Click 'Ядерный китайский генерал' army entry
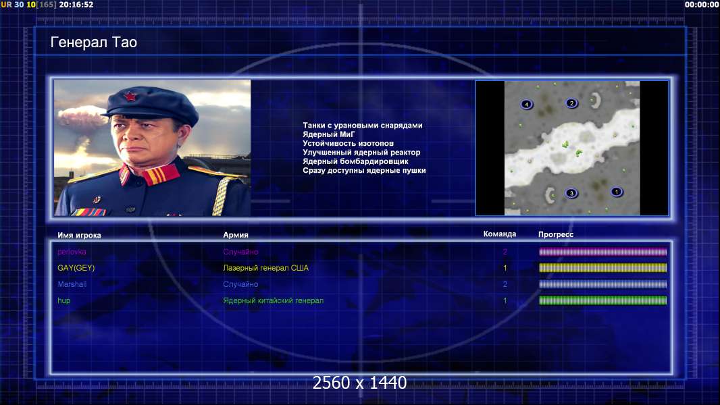Screen dimensions: 720x405 pyautogui.click(x=274, y=301)
